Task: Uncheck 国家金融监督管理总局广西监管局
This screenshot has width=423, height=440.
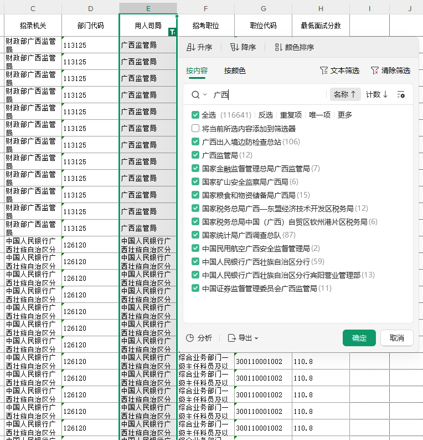Action: tap(195, 168)
